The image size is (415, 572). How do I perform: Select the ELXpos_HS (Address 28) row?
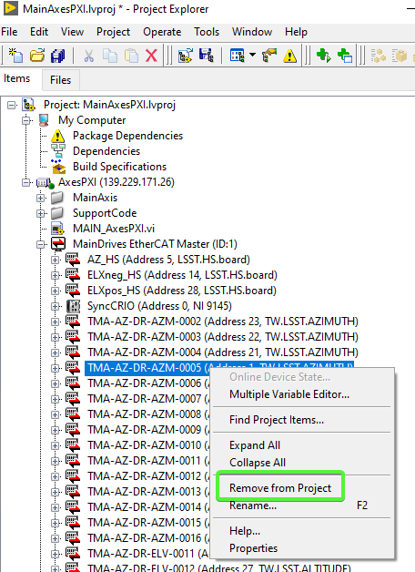[x=182, y=291]
